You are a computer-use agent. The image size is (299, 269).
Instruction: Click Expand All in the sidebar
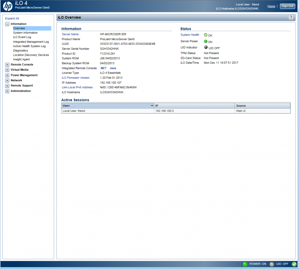point(12,18)
